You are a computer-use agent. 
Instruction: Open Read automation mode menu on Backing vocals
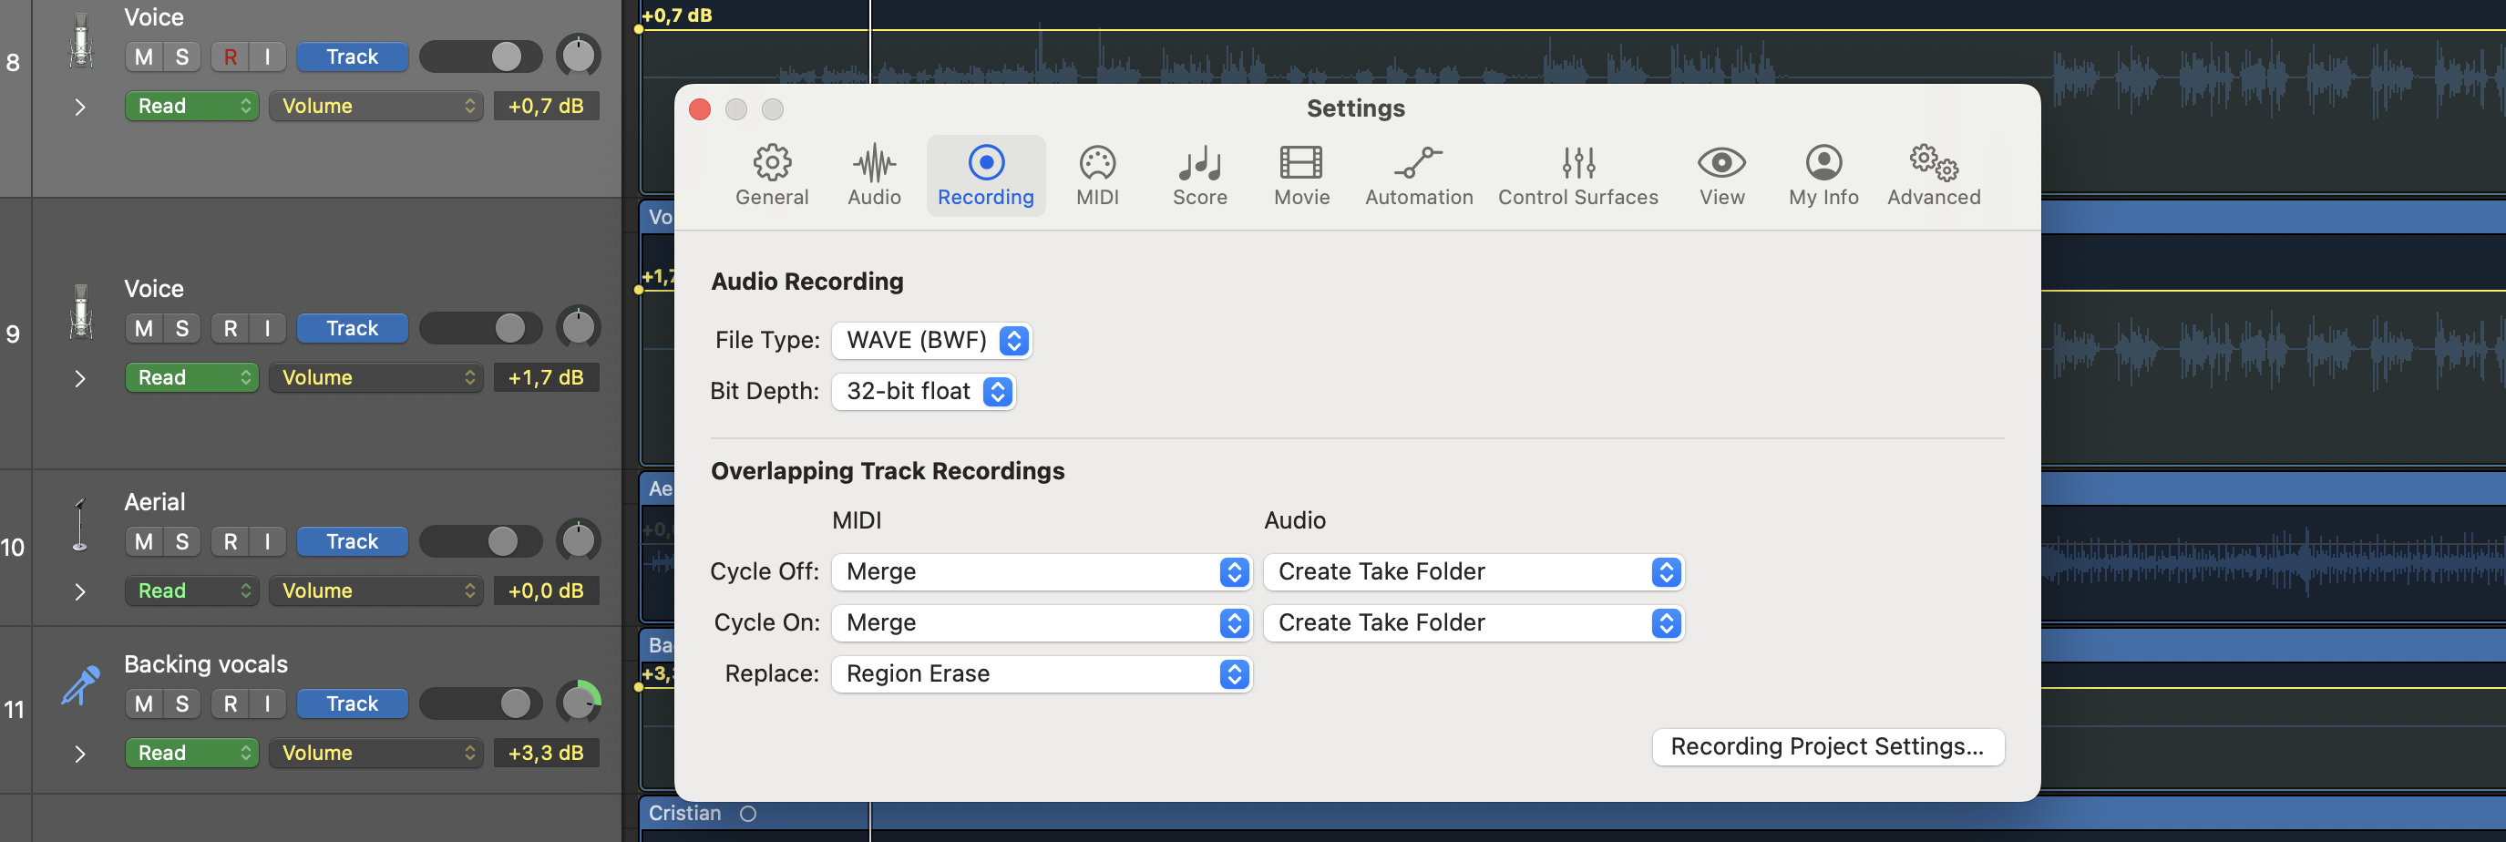pyautogui.click(x=191, y=753)
